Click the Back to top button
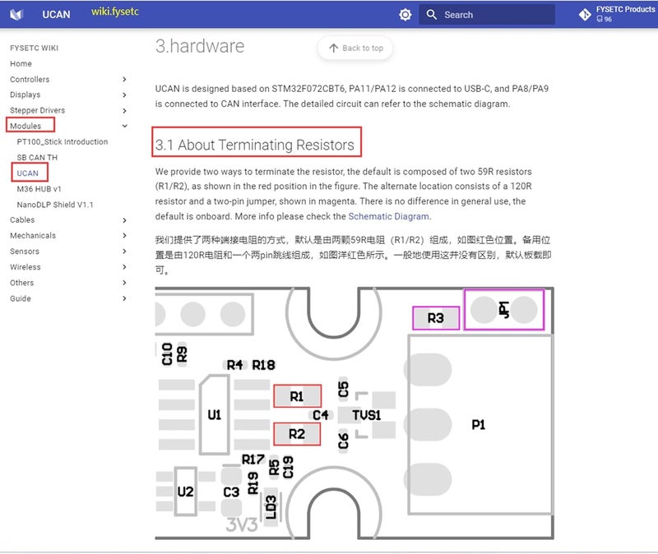Image resolution: width=658 pixels, height=554 pixels. 355,48
